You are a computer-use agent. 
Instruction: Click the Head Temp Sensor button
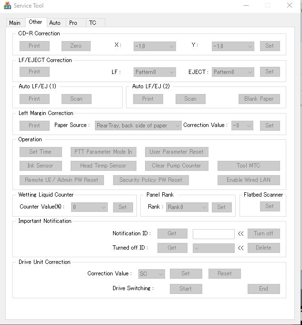pyautogui.click(x=104, y=166)
